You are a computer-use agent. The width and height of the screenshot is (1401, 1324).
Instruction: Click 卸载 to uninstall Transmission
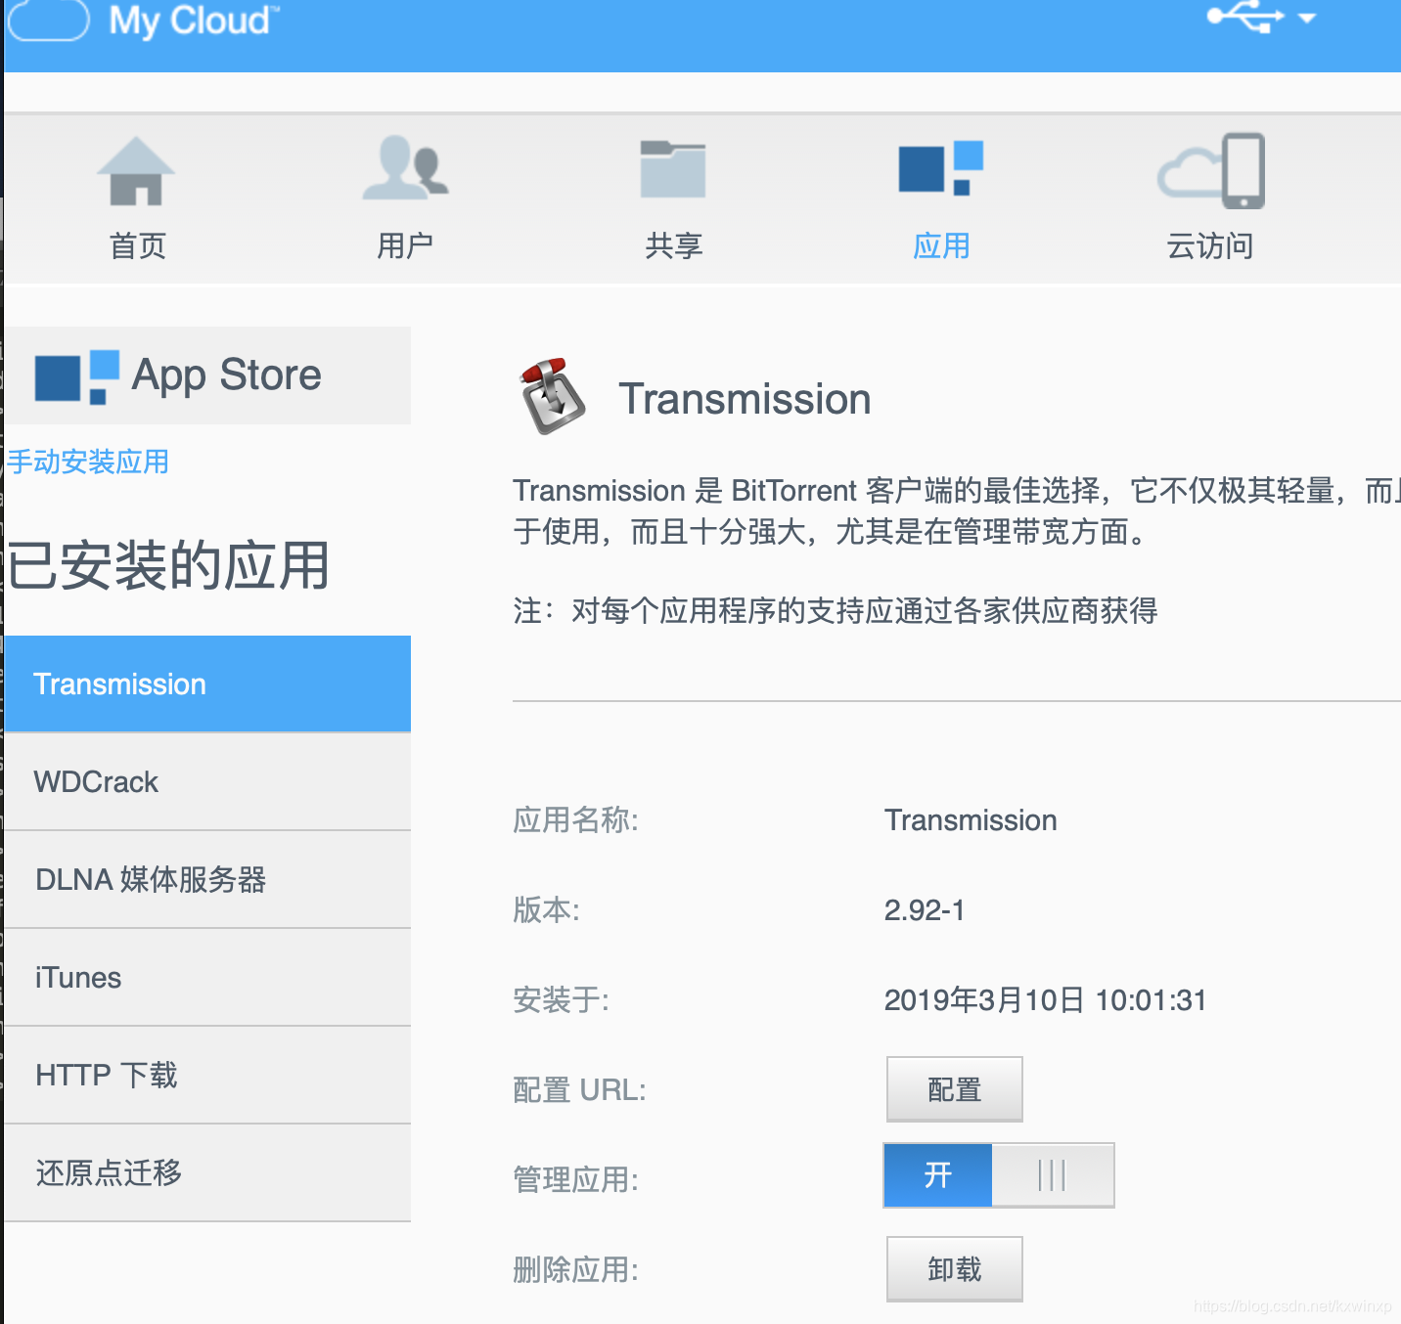[x=953, y=1268]
